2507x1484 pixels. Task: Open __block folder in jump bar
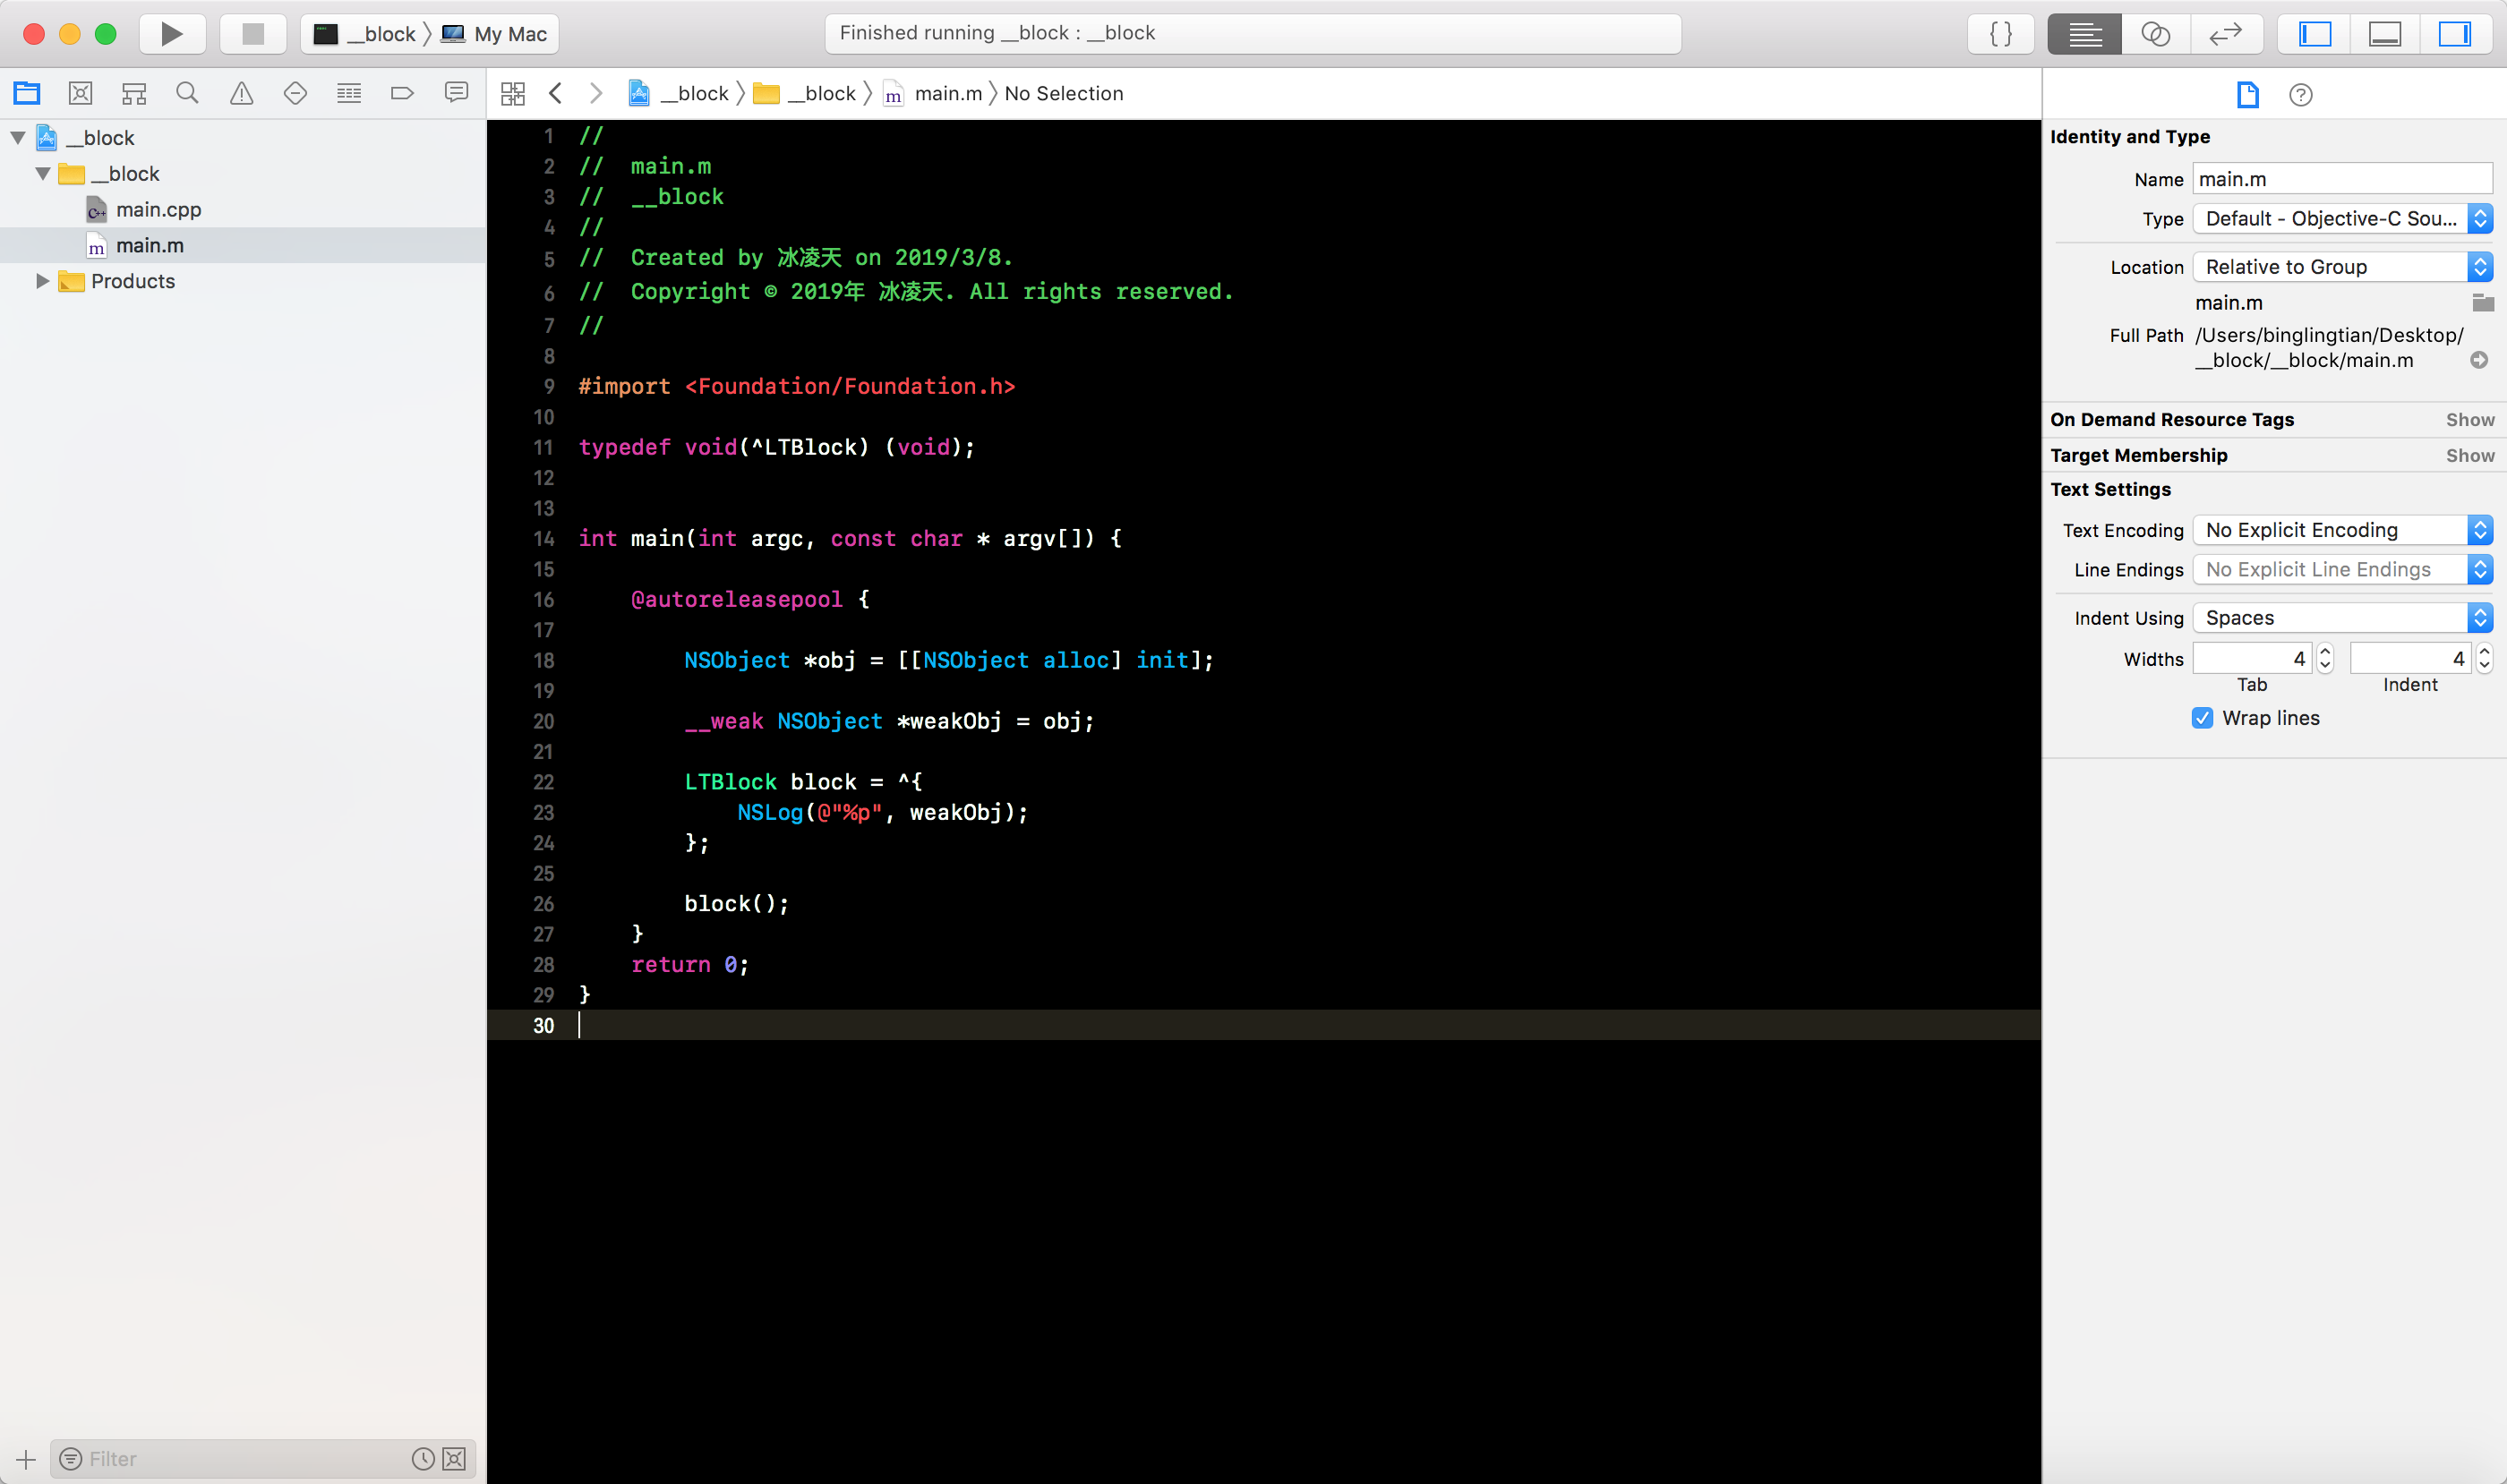(x=804, y=93)
